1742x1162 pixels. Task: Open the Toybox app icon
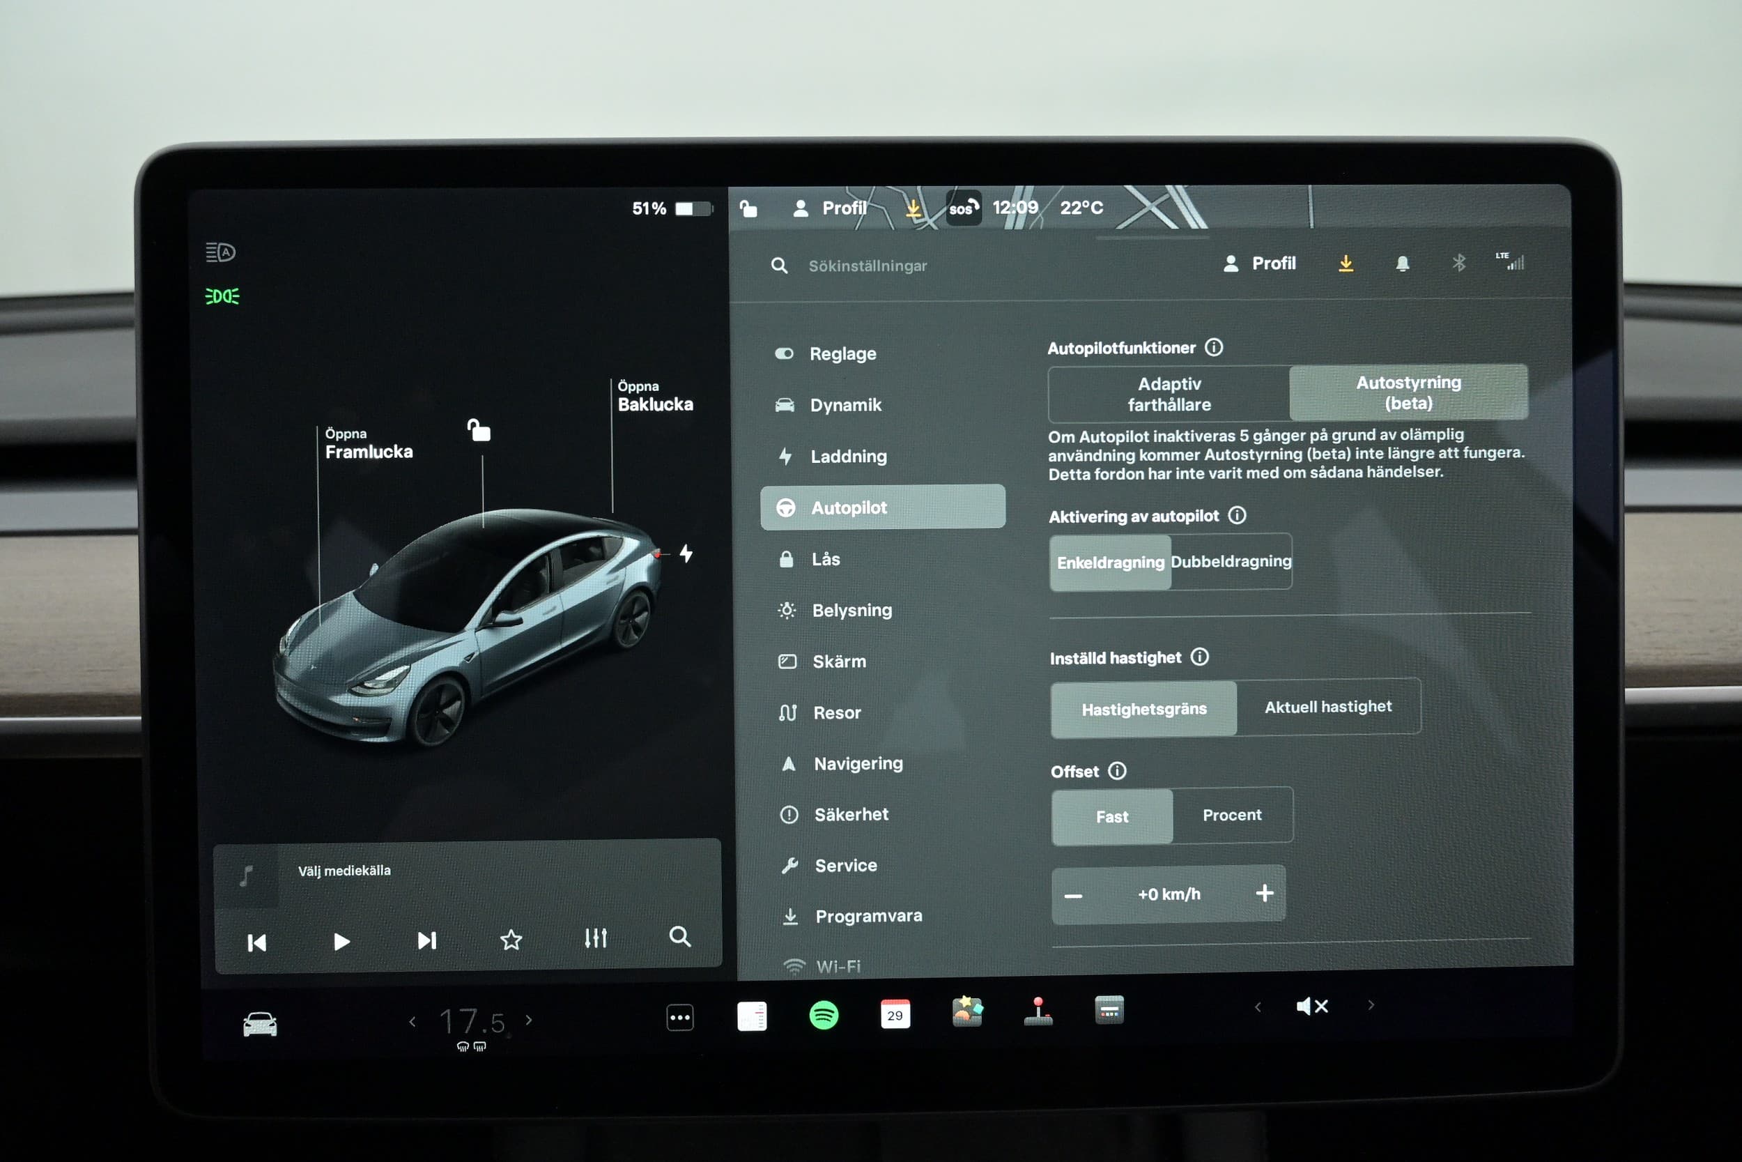tap(966, 1011)
